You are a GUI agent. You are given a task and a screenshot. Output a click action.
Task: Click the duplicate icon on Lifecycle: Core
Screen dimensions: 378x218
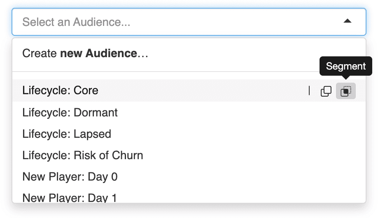click(326, 91)
